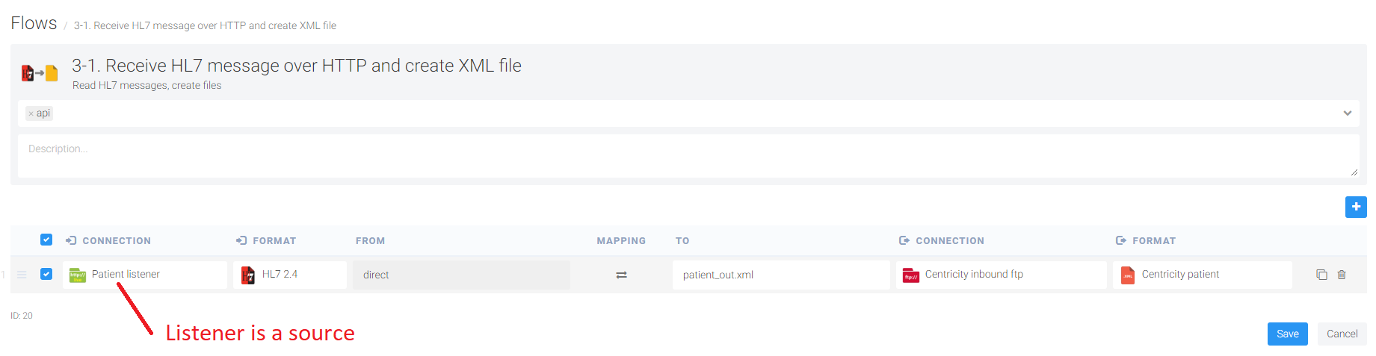The height and width of the screenshot is (356, 1376).
Task: Click the Patient listener HTTP icon
Action: [x=78, y=275]
